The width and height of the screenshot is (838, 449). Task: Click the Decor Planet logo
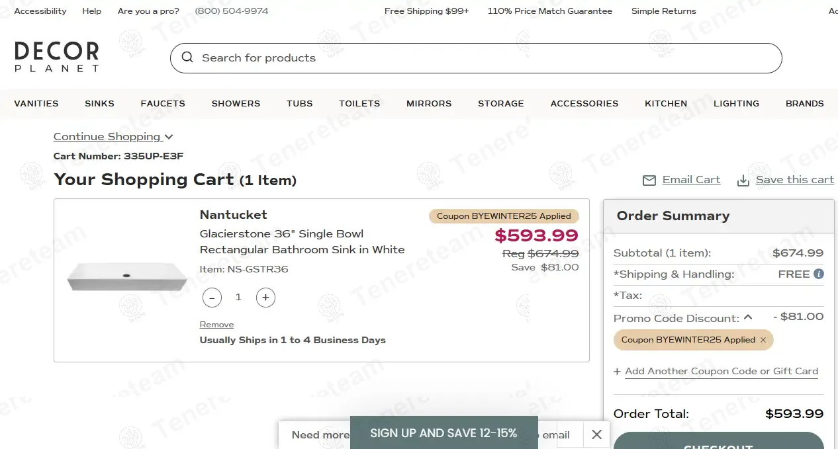[57, 57]
